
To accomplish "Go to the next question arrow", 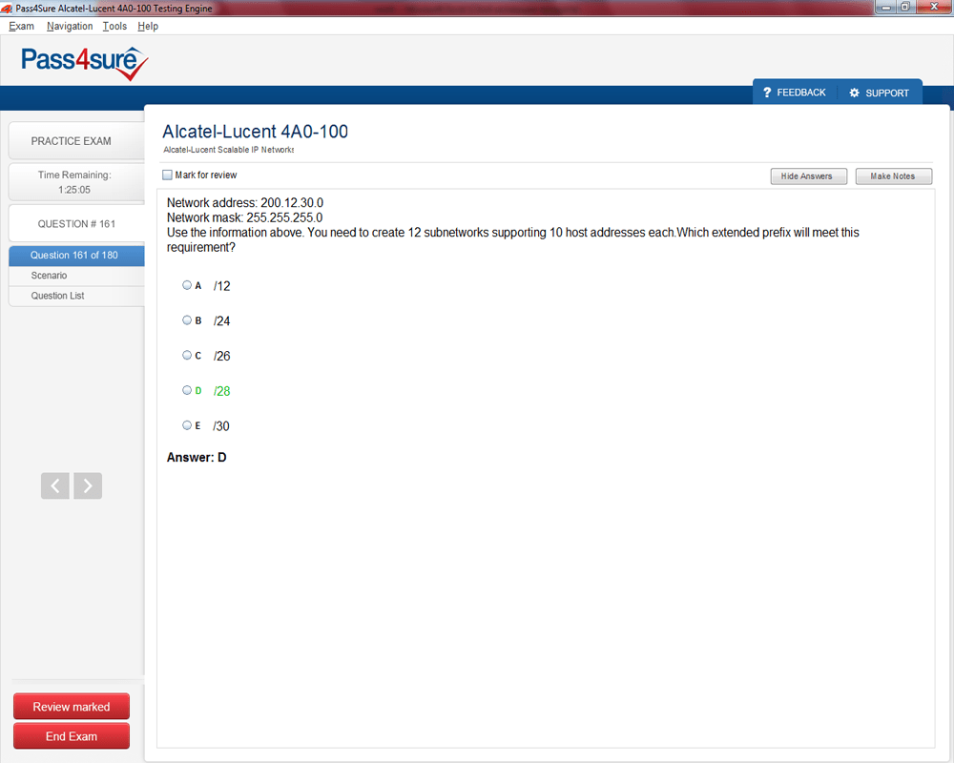I will click(x=88, y=485).
